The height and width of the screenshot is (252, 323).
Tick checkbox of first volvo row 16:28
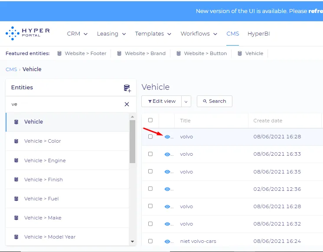point(150,137)
